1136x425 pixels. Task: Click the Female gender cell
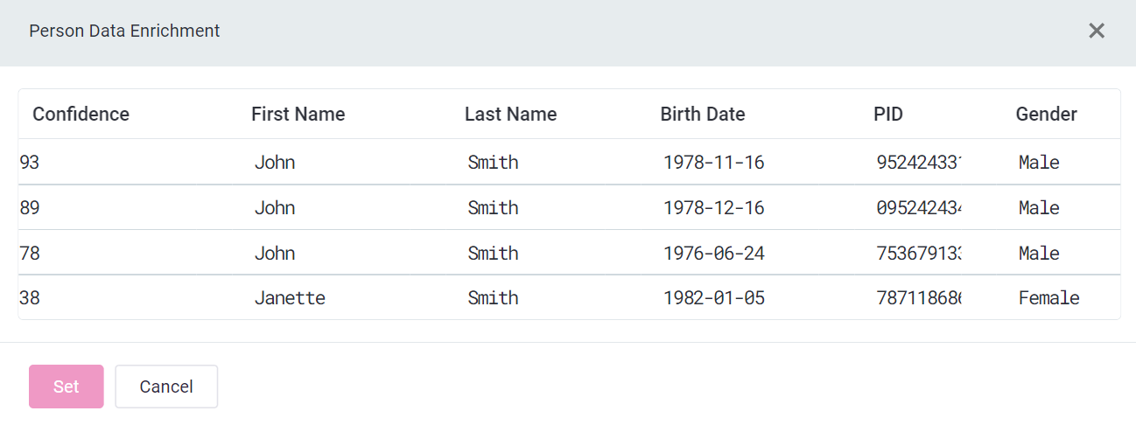click(1048, 298)
